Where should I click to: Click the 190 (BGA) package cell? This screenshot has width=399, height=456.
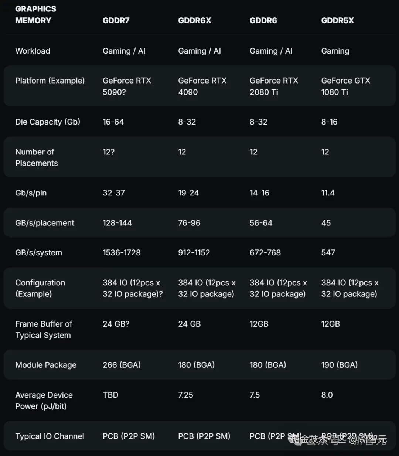click(x=339, y=365)
